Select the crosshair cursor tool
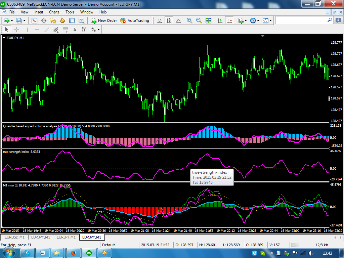344x258 pixels. 16,30
